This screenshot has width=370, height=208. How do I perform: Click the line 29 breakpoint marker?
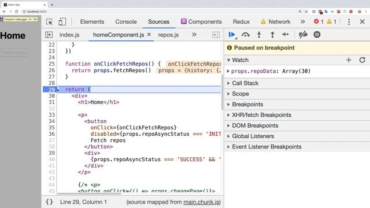[50, 90]
